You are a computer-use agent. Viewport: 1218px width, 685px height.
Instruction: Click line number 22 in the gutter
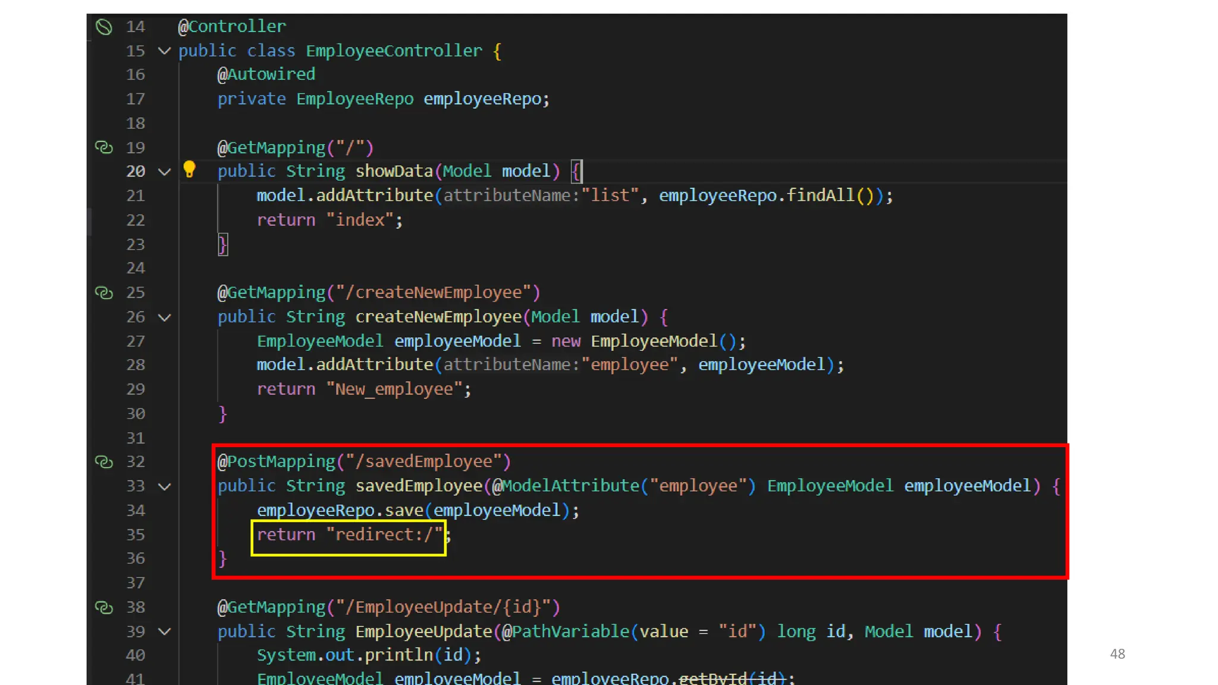click(136, 221)
